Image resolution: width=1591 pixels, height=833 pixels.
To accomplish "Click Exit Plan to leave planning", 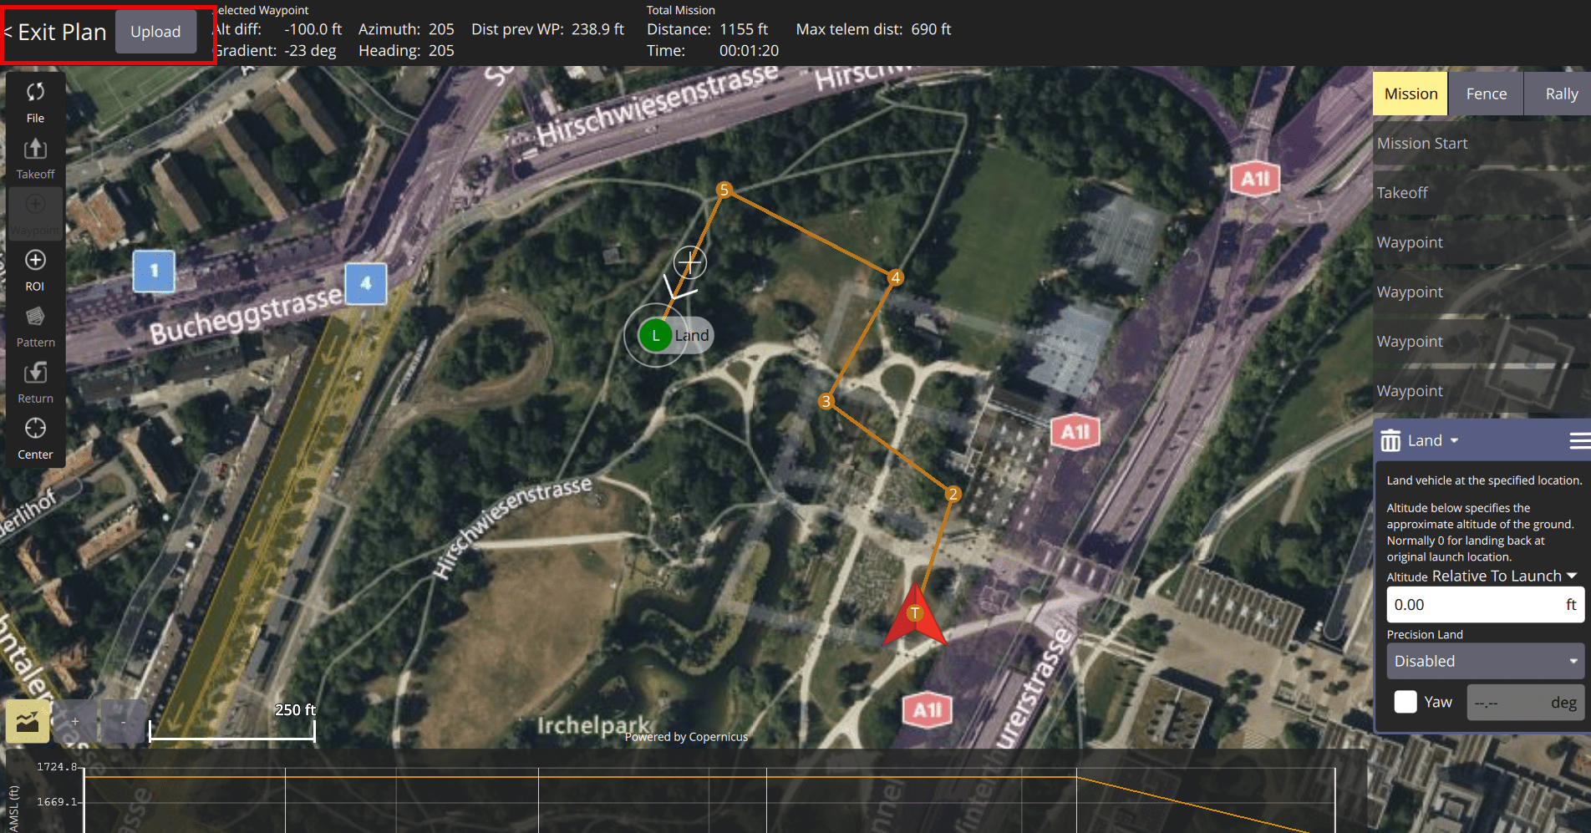I will click(55, 32).
